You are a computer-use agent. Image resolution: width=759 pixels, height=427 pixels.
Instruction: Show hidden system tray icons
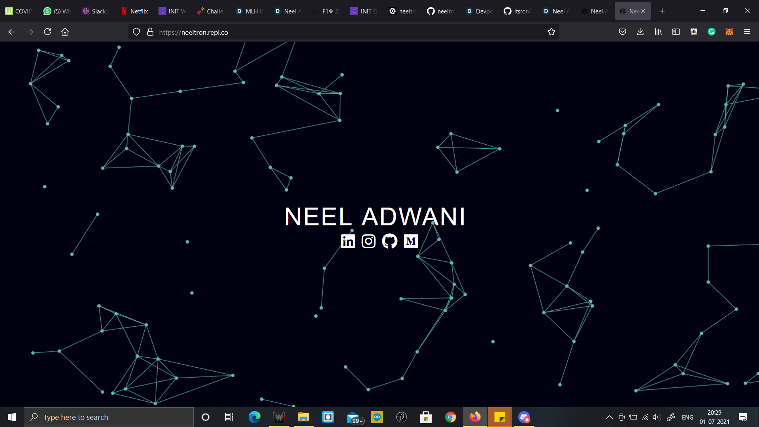tap(609, 417)
